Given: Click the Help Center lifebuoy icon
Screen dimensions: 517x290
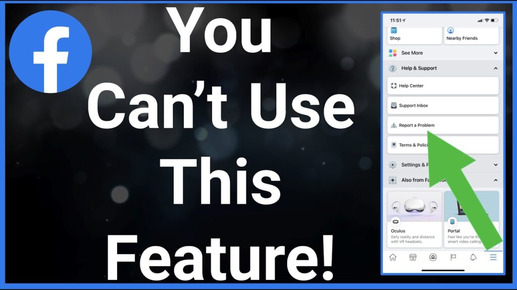Looking at the screenshot, I should pos(394,86).
